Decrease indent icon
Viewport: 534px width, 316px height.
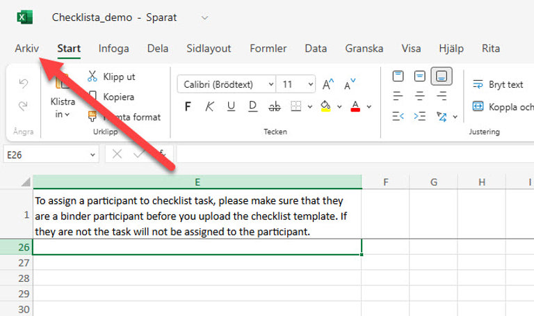[398, 116]
